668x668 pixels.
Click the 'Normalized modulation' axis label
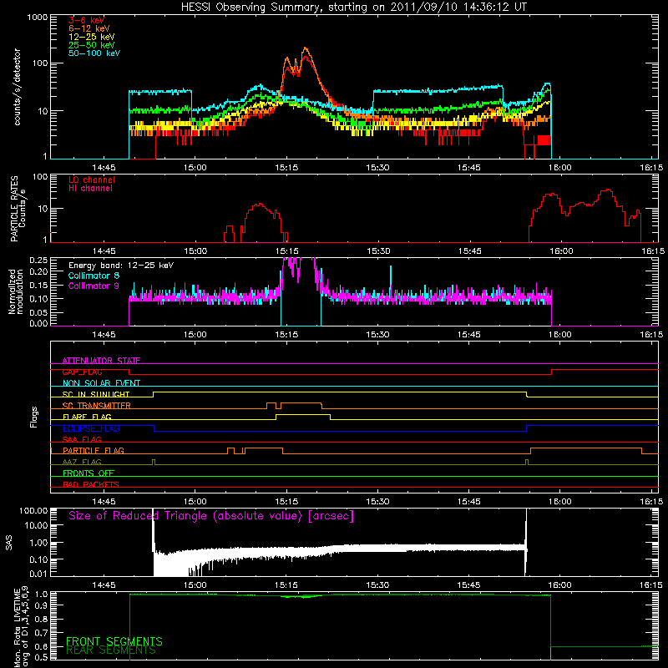(16, 291)
